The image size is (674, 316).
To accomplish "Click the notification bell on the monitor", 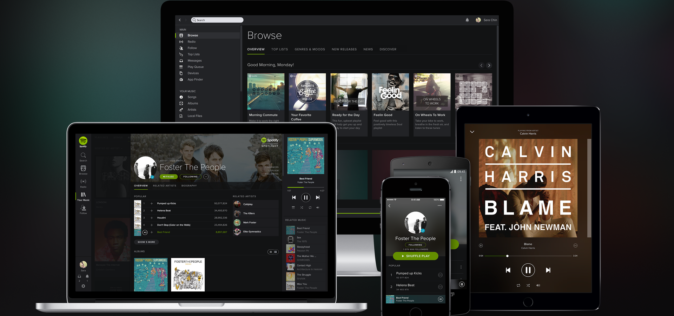I will tap(467, 20).
